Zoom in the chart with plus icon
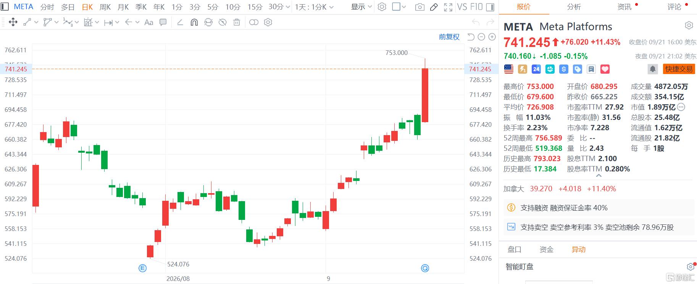Viewport: 697px width, 284px height. point(492,37)
